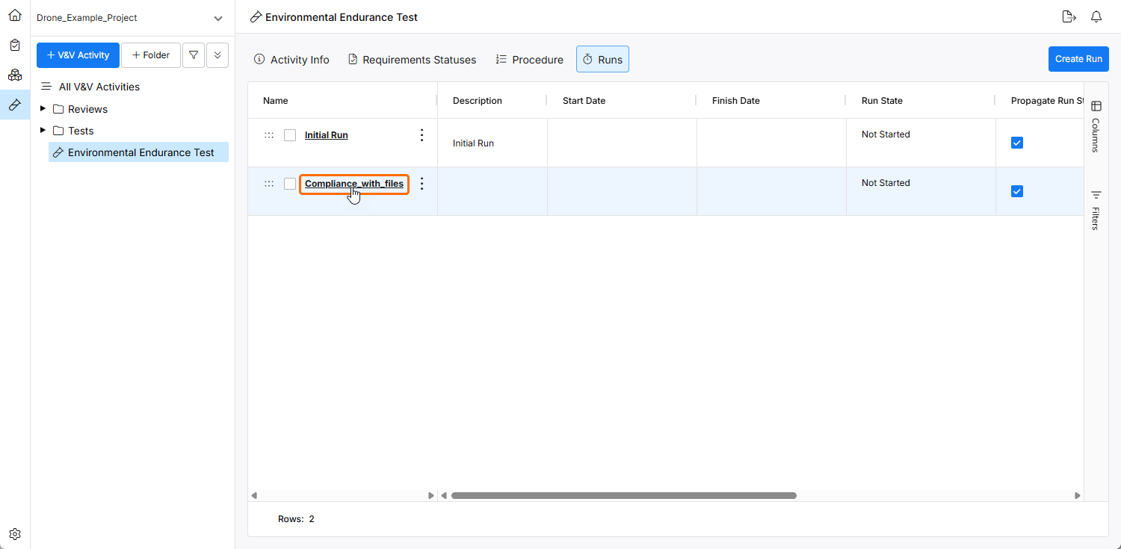Select the Compliance_with_files row checkbox

click(x=290, y=184)
